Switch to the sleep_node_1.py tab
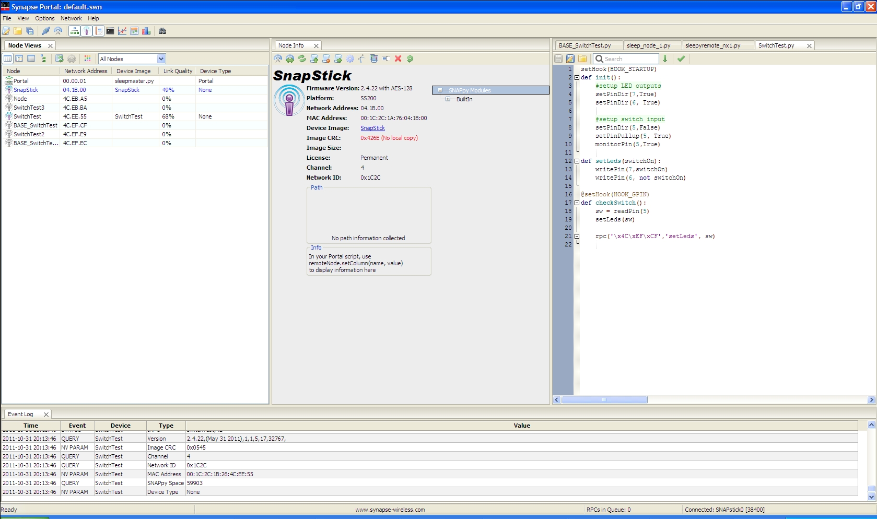The height and width of the screenshot is (519, 877). coord(652,46)
